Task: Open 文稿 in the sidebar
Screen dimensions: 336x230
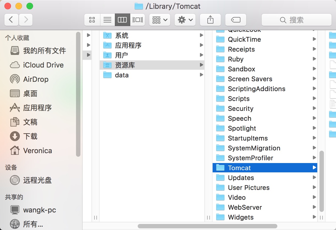Action: coord(24,122)
